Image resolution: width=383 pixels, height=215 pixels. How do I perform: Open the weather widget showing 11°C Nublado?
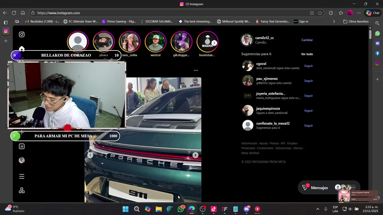(15, 209)
